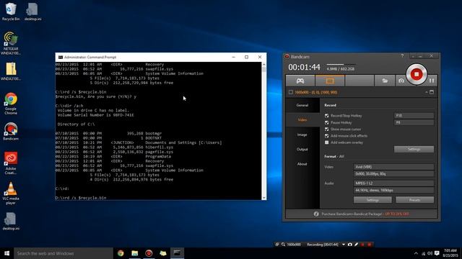Uncheck Pause Hotkey checkbox
This screenshot has width=462, height=259.
pos(326,122)
